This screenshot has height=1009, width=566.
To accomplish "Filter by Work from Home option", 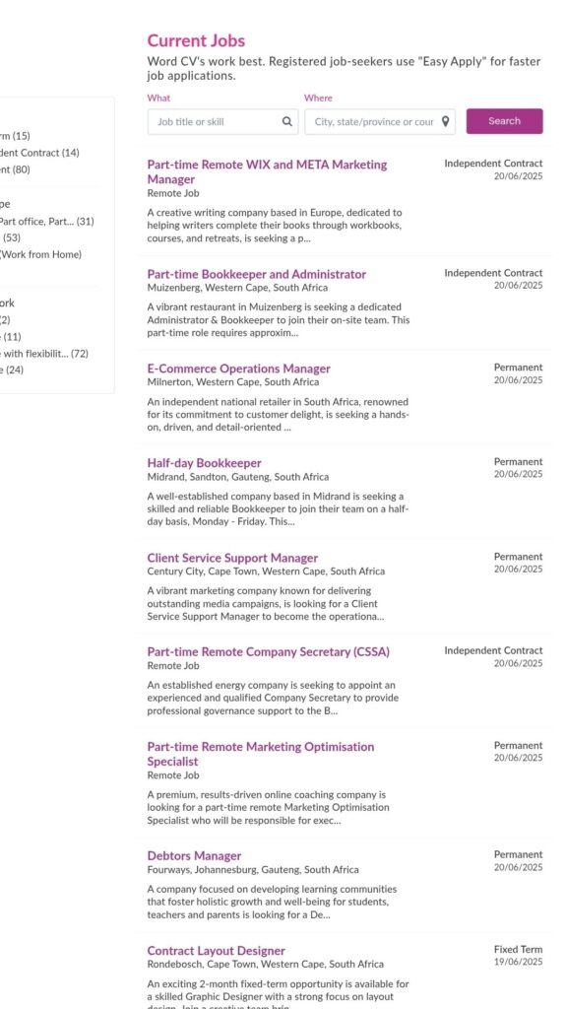I will 41,255.
